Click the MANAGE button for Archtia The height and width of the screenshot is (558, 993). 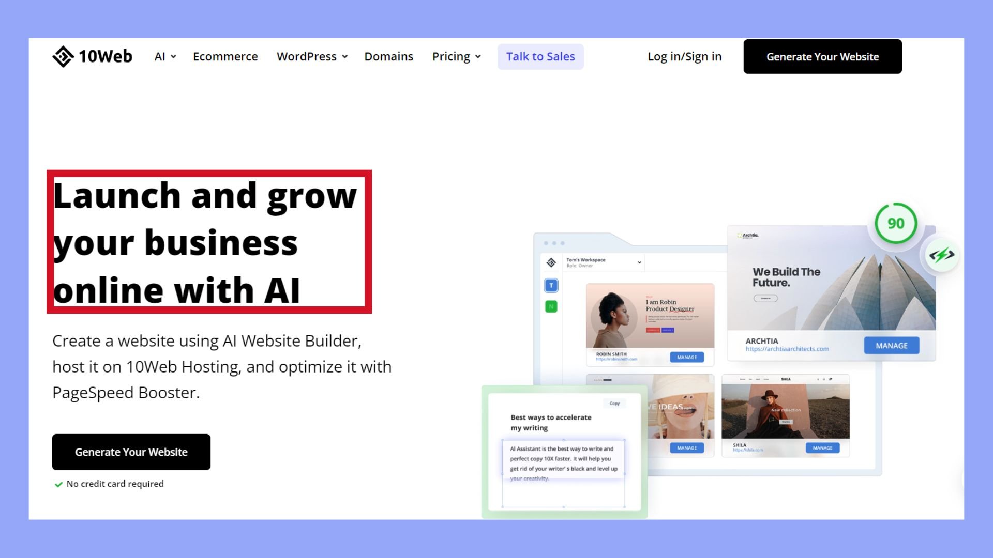pos(891,346)
